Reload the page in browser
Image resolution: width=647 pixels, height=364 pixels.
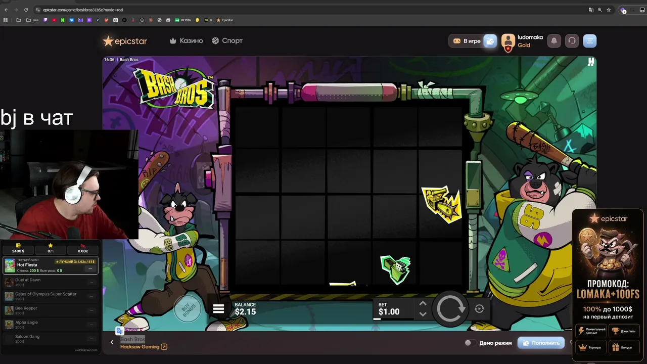[26, 10]
